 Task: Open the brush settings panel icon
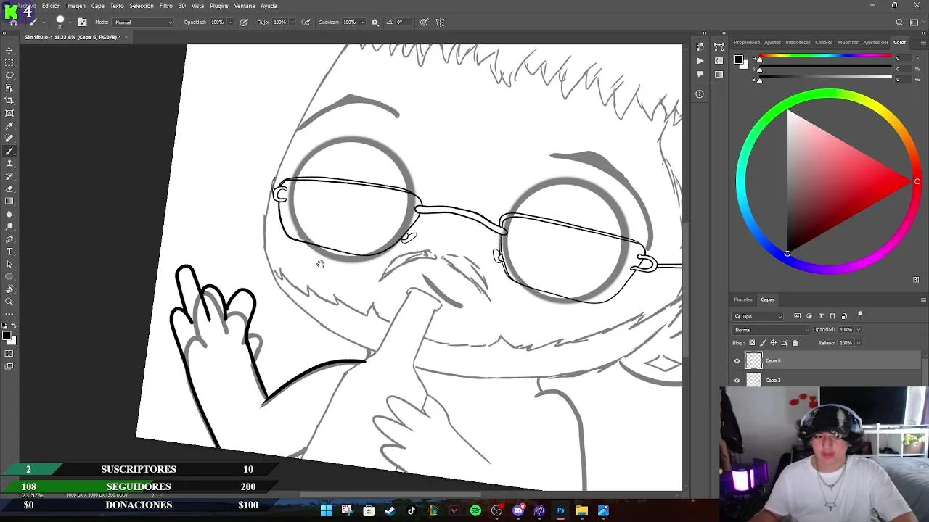tap(82, 22)
